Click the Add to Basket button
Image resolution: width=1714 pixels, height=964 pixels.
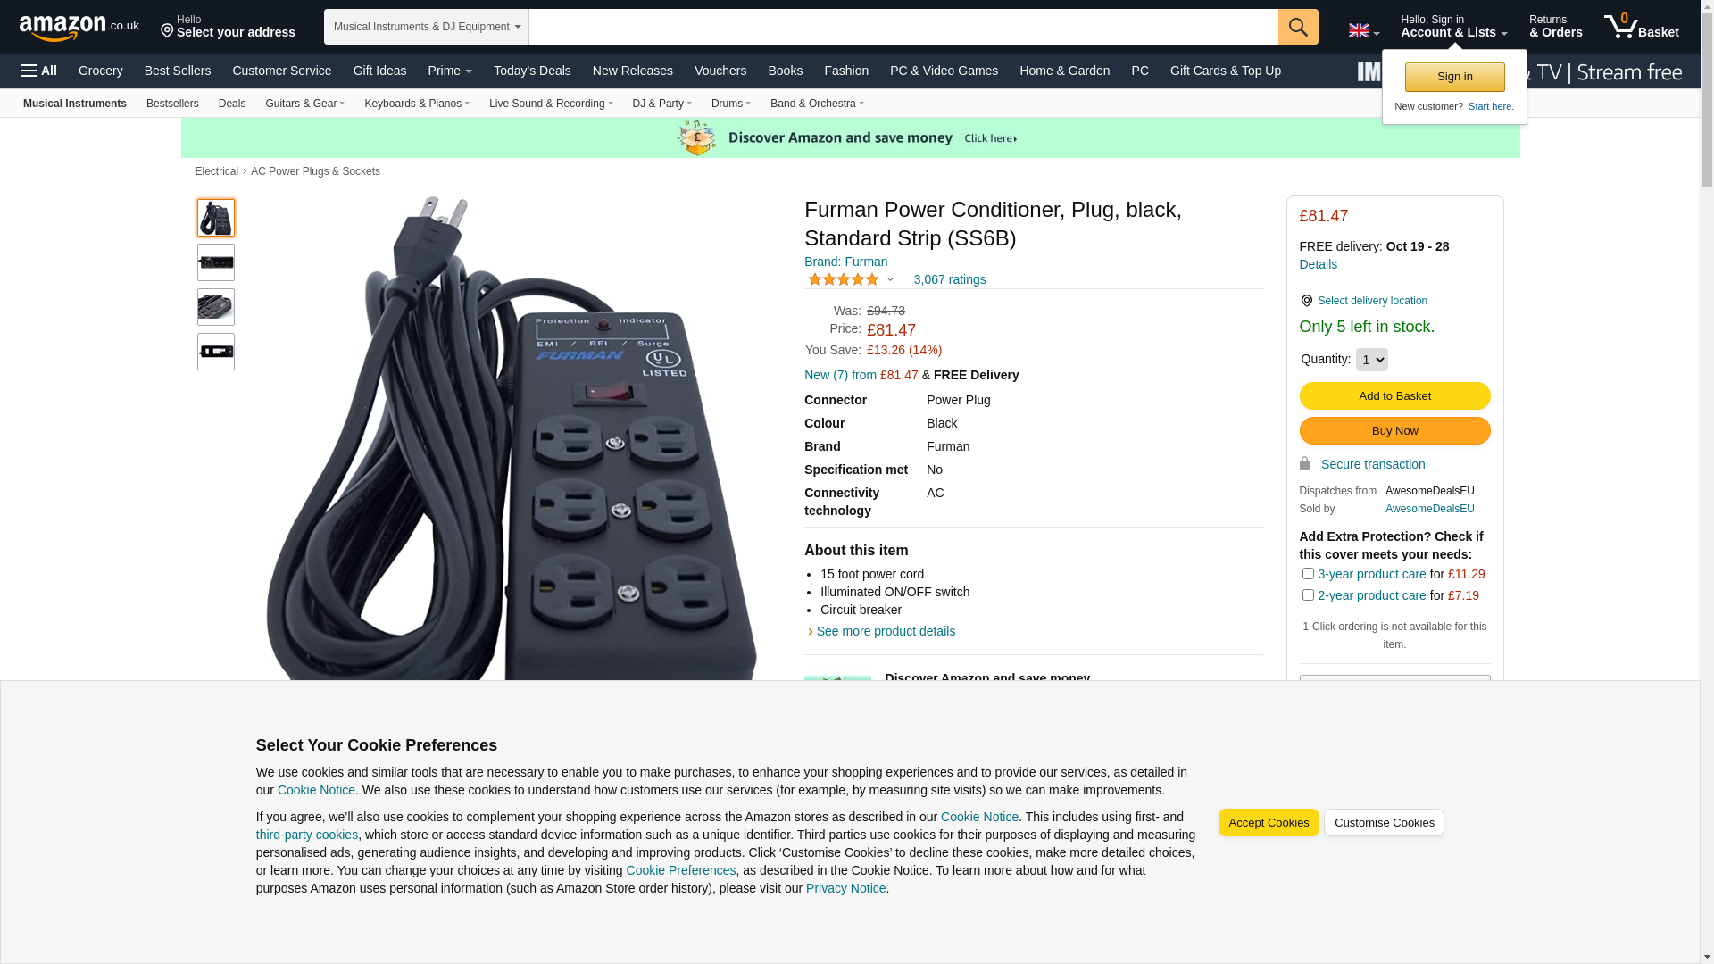coord(1394,395)
